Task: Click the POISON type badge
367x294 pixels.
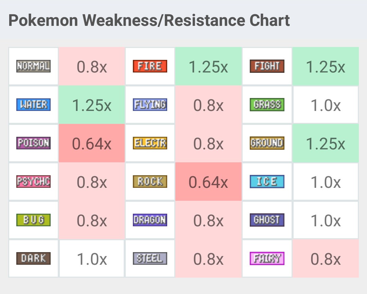Action: pyautogui.click(x=33, y=143)
